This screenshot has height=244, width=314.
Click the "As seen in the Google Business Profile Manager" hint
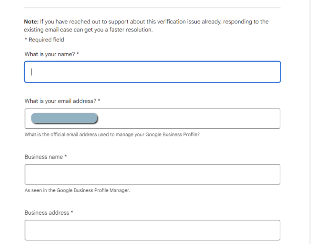pyautogui.click(x=77, y=190)
